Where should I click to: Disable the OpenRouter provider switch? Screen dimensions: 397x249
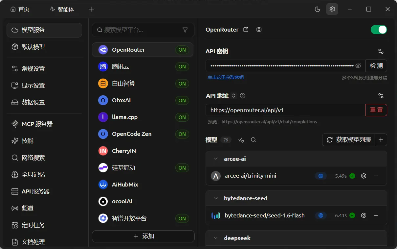(379, 30)
